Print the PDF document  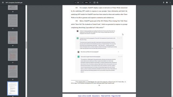(167, 2)
